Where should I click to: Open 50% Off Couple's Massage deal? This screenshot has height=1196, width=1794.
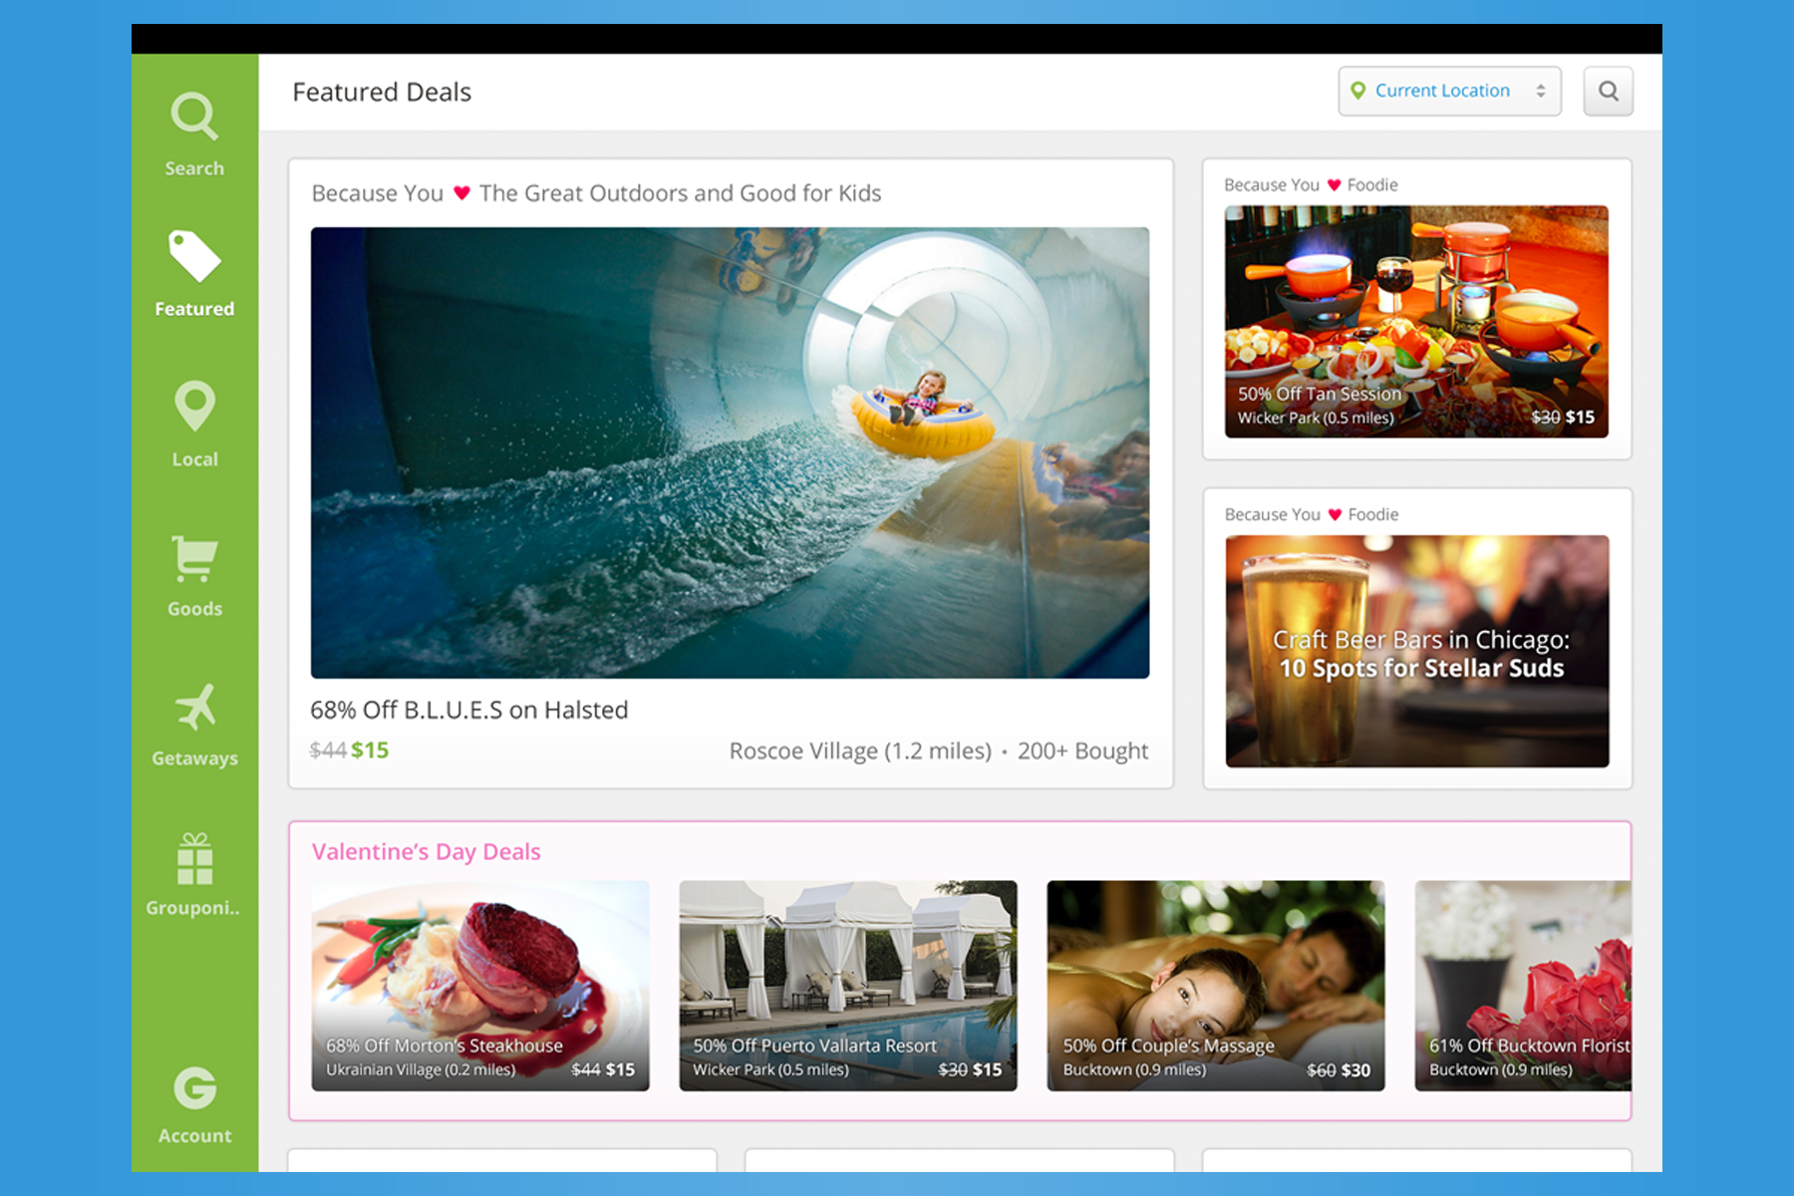point(1216,986)
